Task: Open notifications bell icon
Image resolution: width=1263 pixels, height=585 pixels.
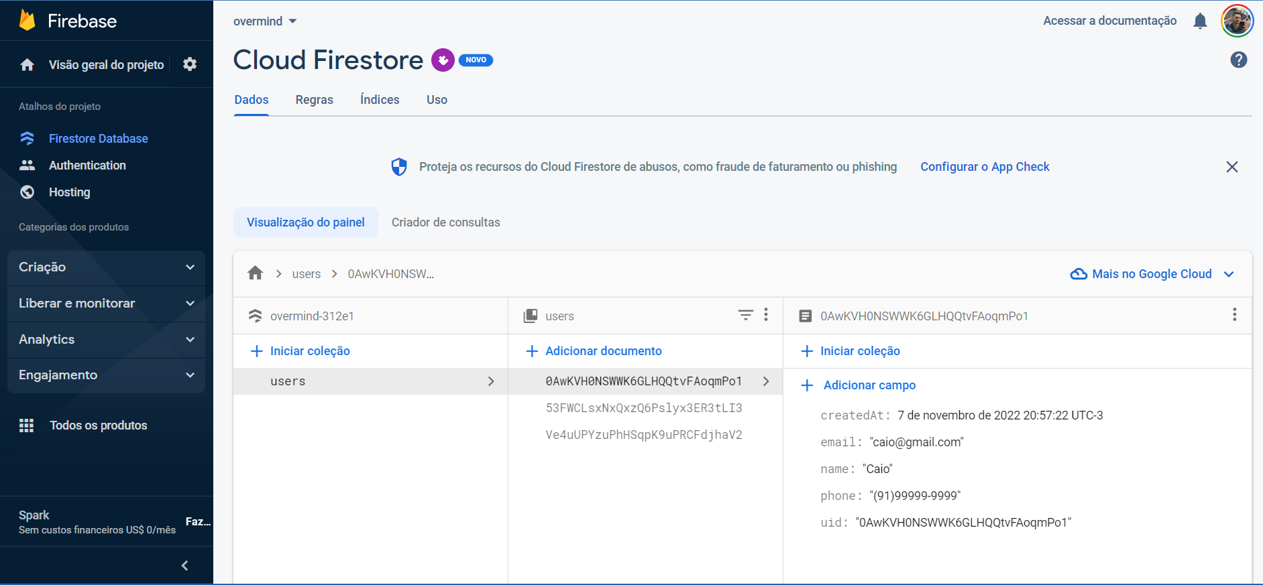Action: (1200, 21)
